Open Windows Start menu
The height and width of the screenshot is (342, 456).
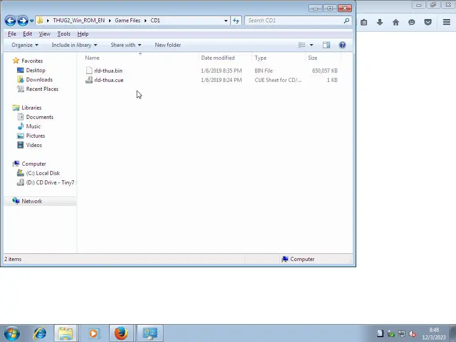tap(12, 333)
